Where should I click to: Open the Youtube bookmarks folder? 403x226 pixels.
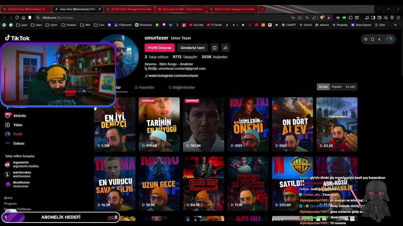tap(69, 25)
